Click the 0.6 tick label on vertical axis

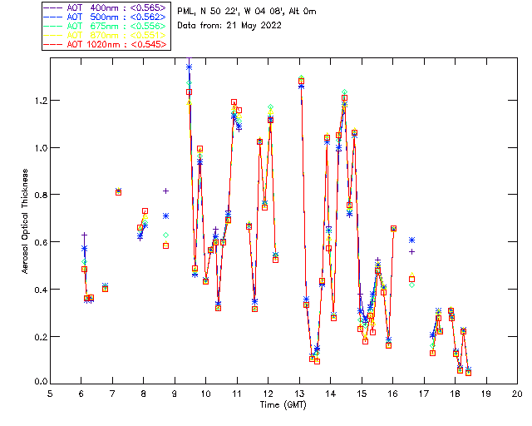coord(38,242)
